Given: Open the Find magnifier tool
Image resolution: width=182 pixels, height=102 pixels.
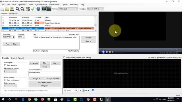Looking at the screenshot, I should 18,9.
